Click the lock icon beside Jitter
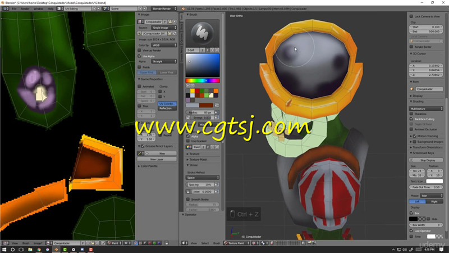 pyautogui.click(x=188, y=192)
